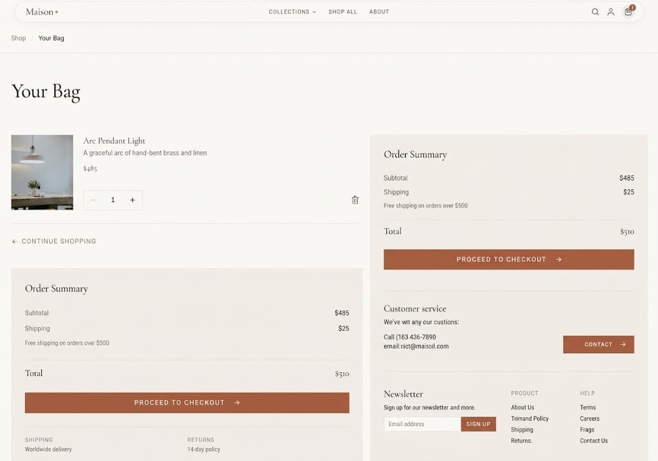Decrease quantity with the minus button
Image resolution: width=658 pixels, height=461 pixels.
(93, 200)
